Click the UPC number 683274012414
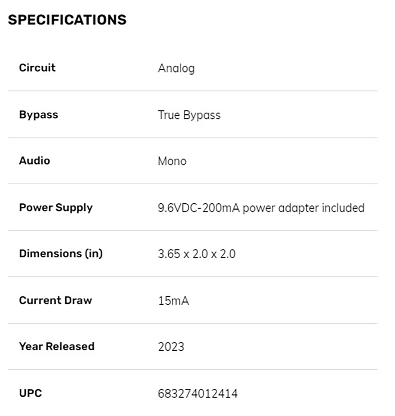 pos(197,394)
